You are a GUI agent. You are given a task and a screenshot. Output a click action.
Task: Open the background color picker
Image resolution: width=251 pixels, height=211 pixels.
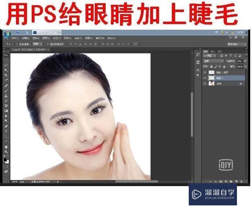pyautogui.click(x=7, y=162)
